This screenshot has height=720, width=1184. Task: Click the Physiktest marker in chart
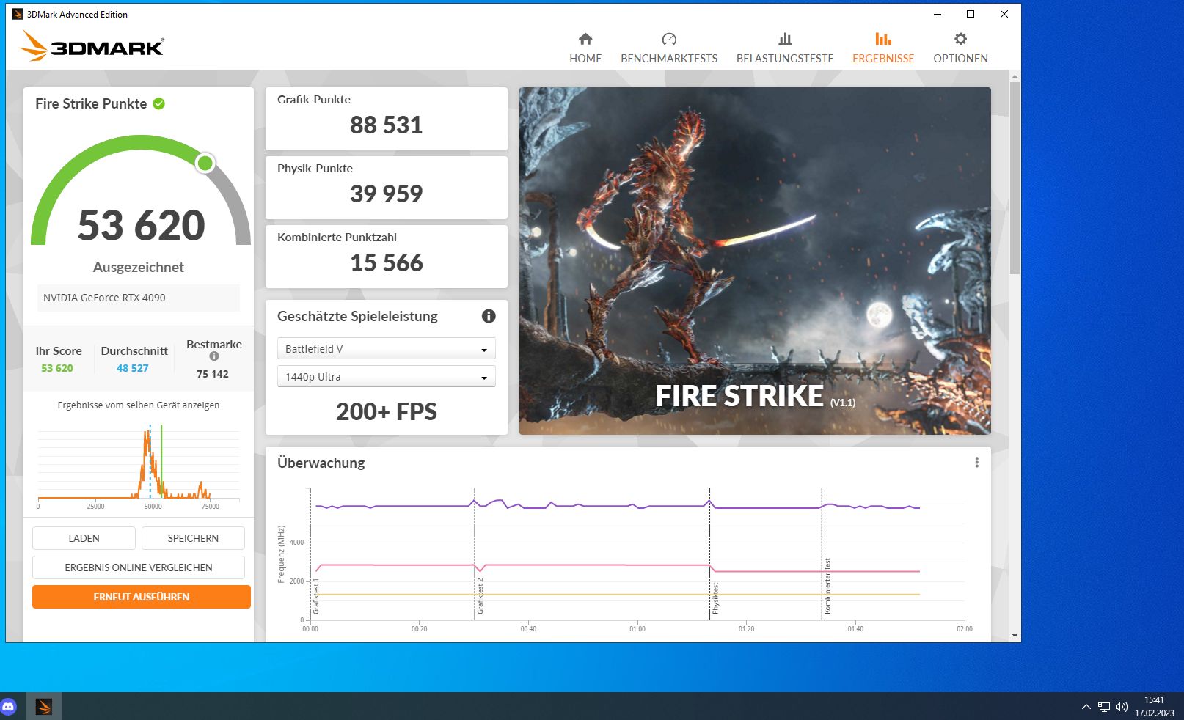[715, 598]
